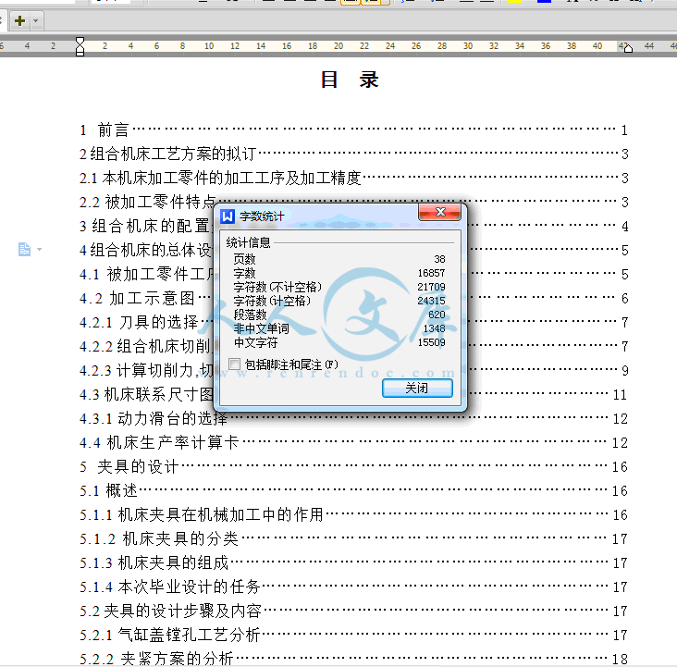Click the page layout icon in the left margin
The image size is (677, 667).
point(24,249)
